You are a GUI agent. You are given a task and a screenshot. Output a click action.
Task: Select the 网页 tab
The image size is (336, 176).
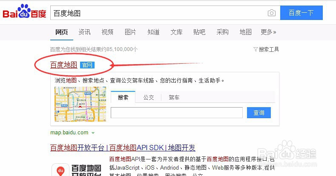point(61,32)
